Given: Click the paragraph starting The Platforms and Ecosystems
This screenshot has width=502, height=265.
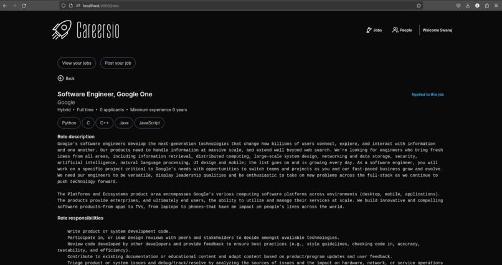Looking at the screenshot, I should point(250,200).
